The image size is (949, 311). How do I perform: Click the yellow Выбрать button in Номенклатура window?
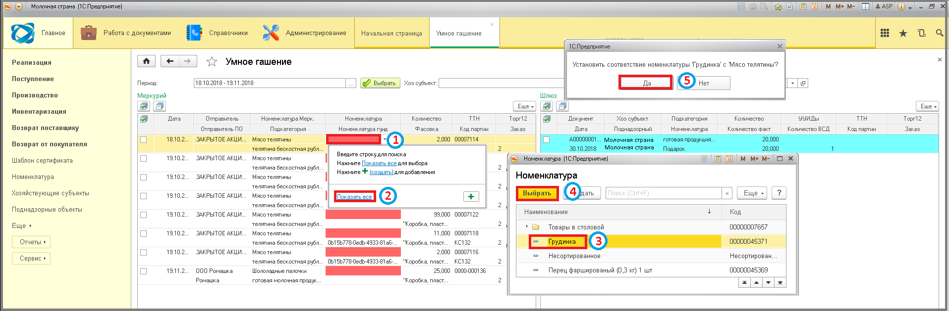(x=537, y=193)
